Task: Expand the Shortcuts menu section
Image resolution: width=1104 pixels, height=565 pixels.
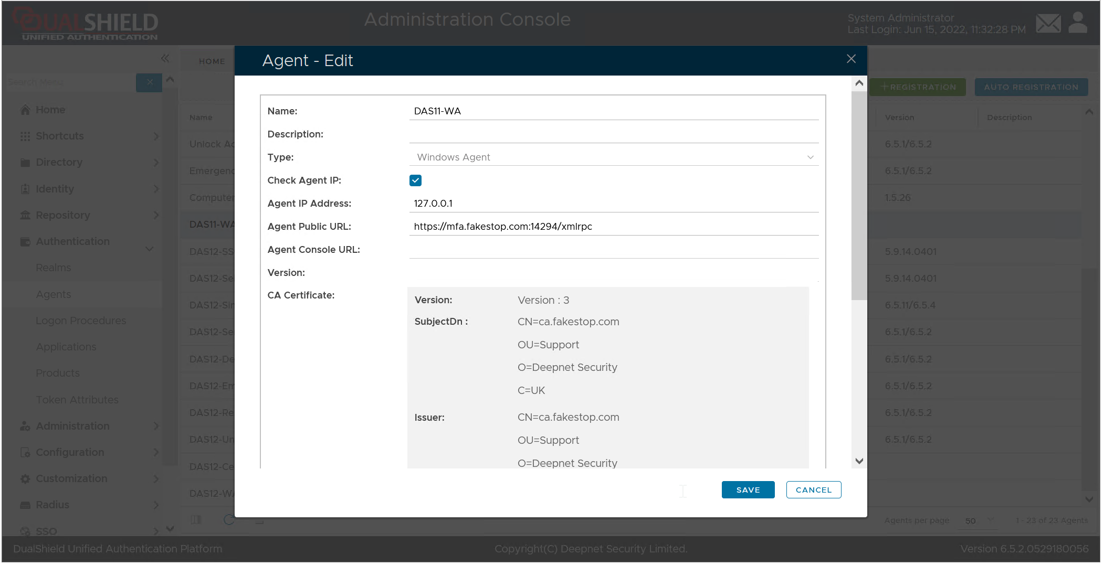Action: [155, 136]
